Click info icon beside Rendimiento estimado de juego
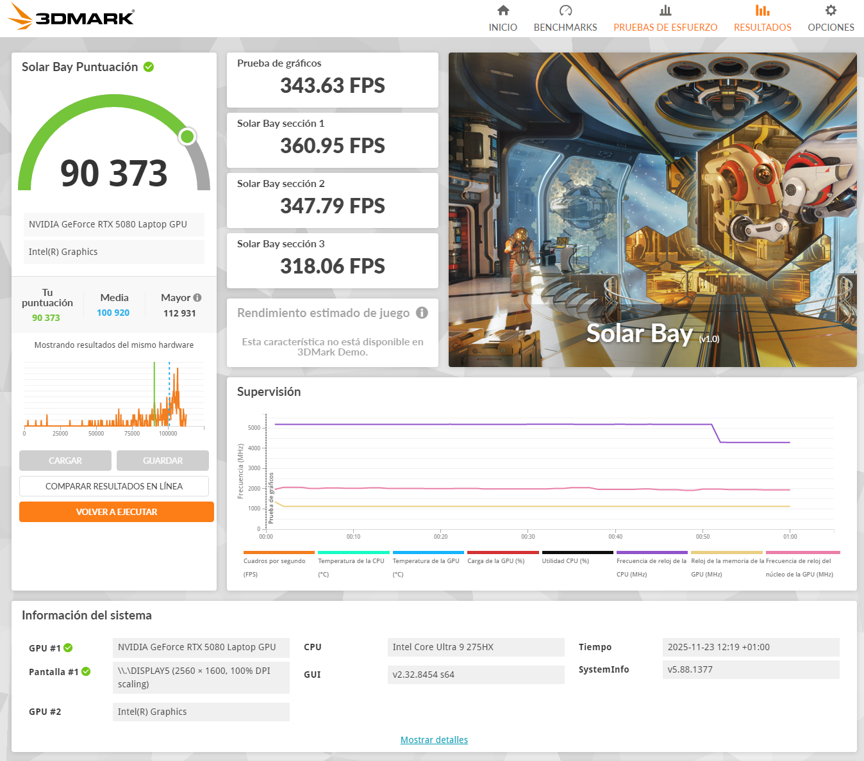The image size is (864, 761). (x=422, y=313)
